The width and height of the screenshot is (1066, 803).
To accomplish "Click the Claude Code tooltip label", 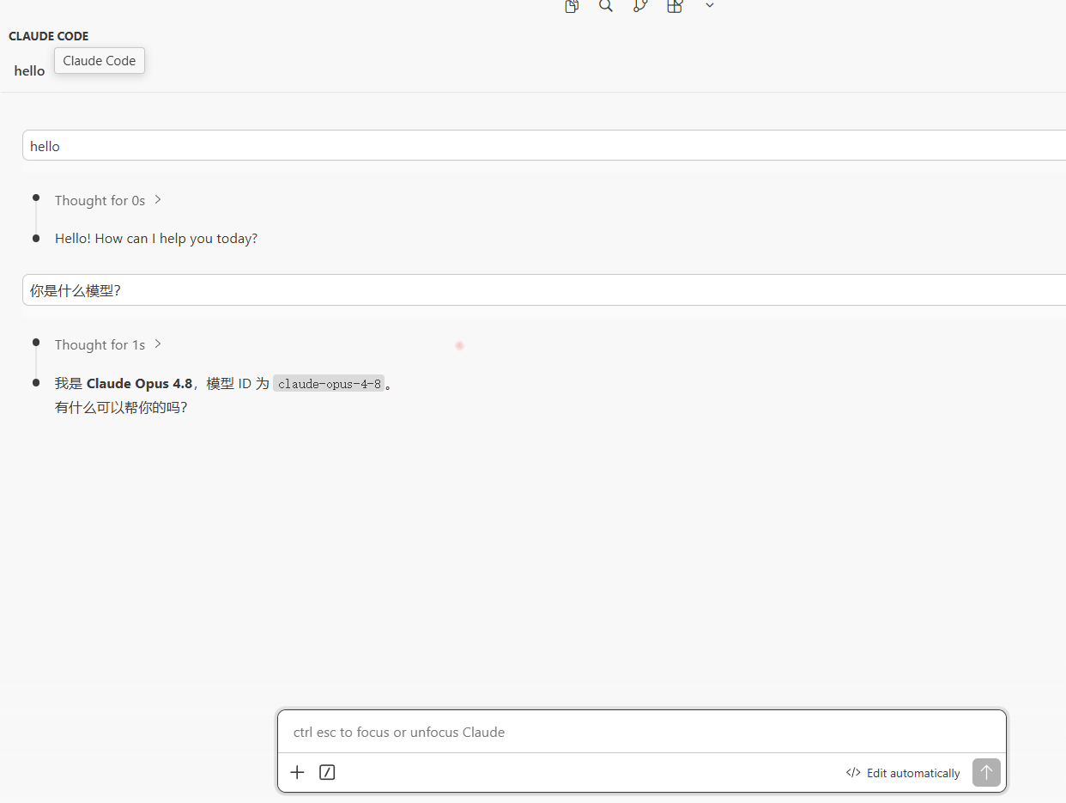I will 100,61.
